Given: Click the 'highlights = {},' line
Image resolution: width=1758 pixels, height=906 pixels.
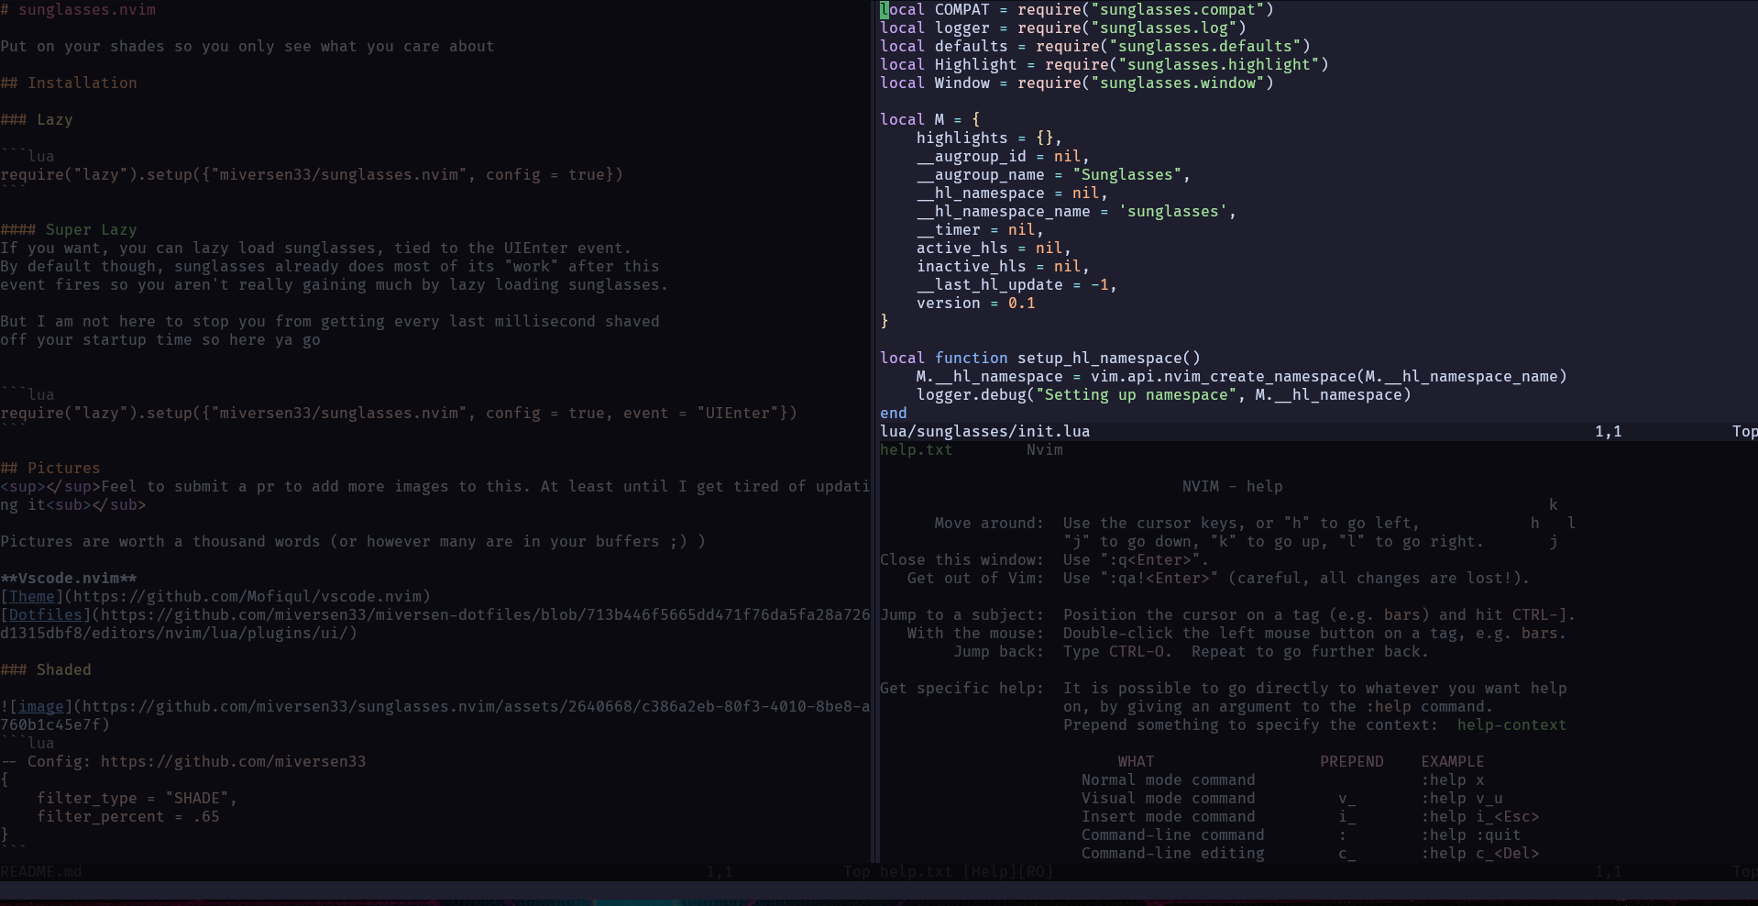Looking at the screenshot, I should (x=990, y=138).
